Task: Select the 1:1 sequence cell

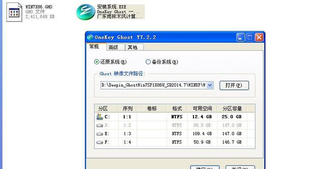Action: point(127,117)
